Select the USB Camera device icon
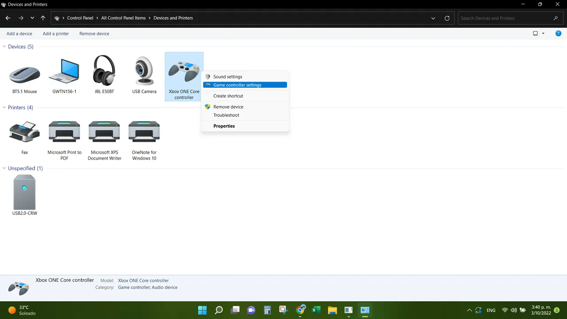567x319 pixels. tap(144, 74)
